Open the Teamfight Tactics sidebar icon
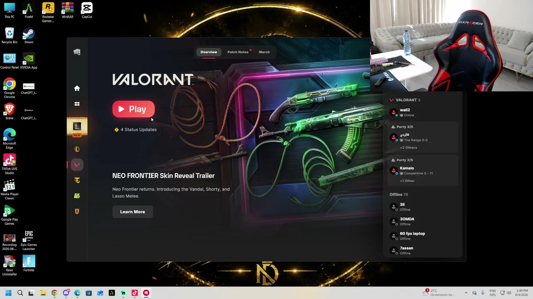The height and width of the screenshot is (299, 533). pyautogui.click(x=77, y=180)
